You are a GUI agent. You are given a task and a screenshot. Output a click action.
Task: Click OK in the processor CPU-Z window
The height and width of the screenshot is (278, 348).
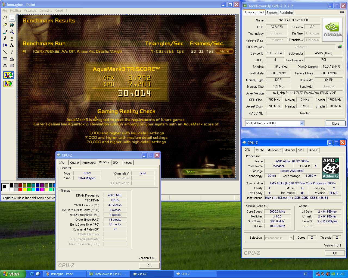coord(335,253)
